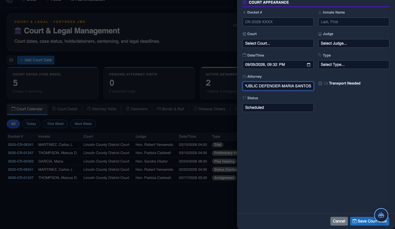Open the Select Judge dropdown
The image size is (395, 229).
click(x=354, y=43)
